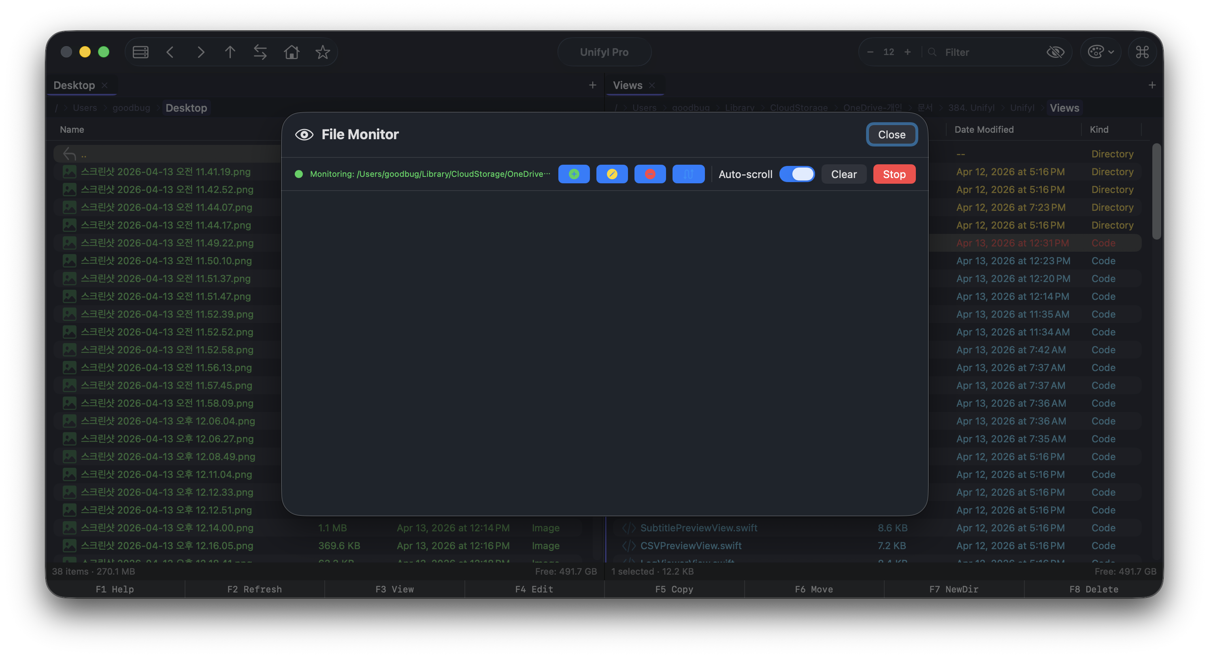Clear the file monitor log
The width and height of the screenshot is (1209, 658).
point(843,174)
